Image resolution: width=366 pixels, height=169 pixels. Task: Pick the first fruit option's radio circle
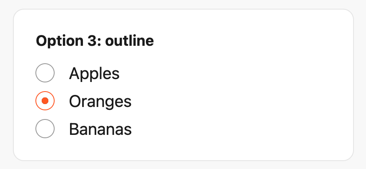(x=45, y=73)
